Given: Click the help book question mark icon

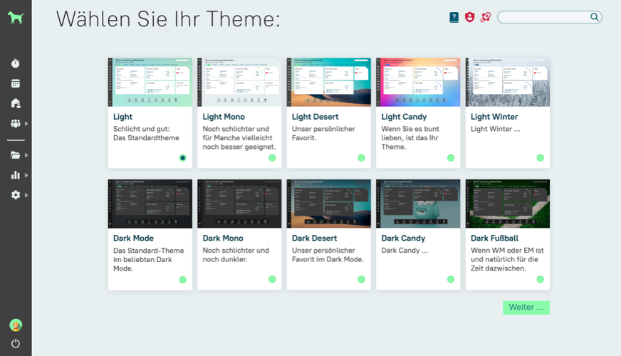Looking at the screenshot, I should click(x=454, y=17).
